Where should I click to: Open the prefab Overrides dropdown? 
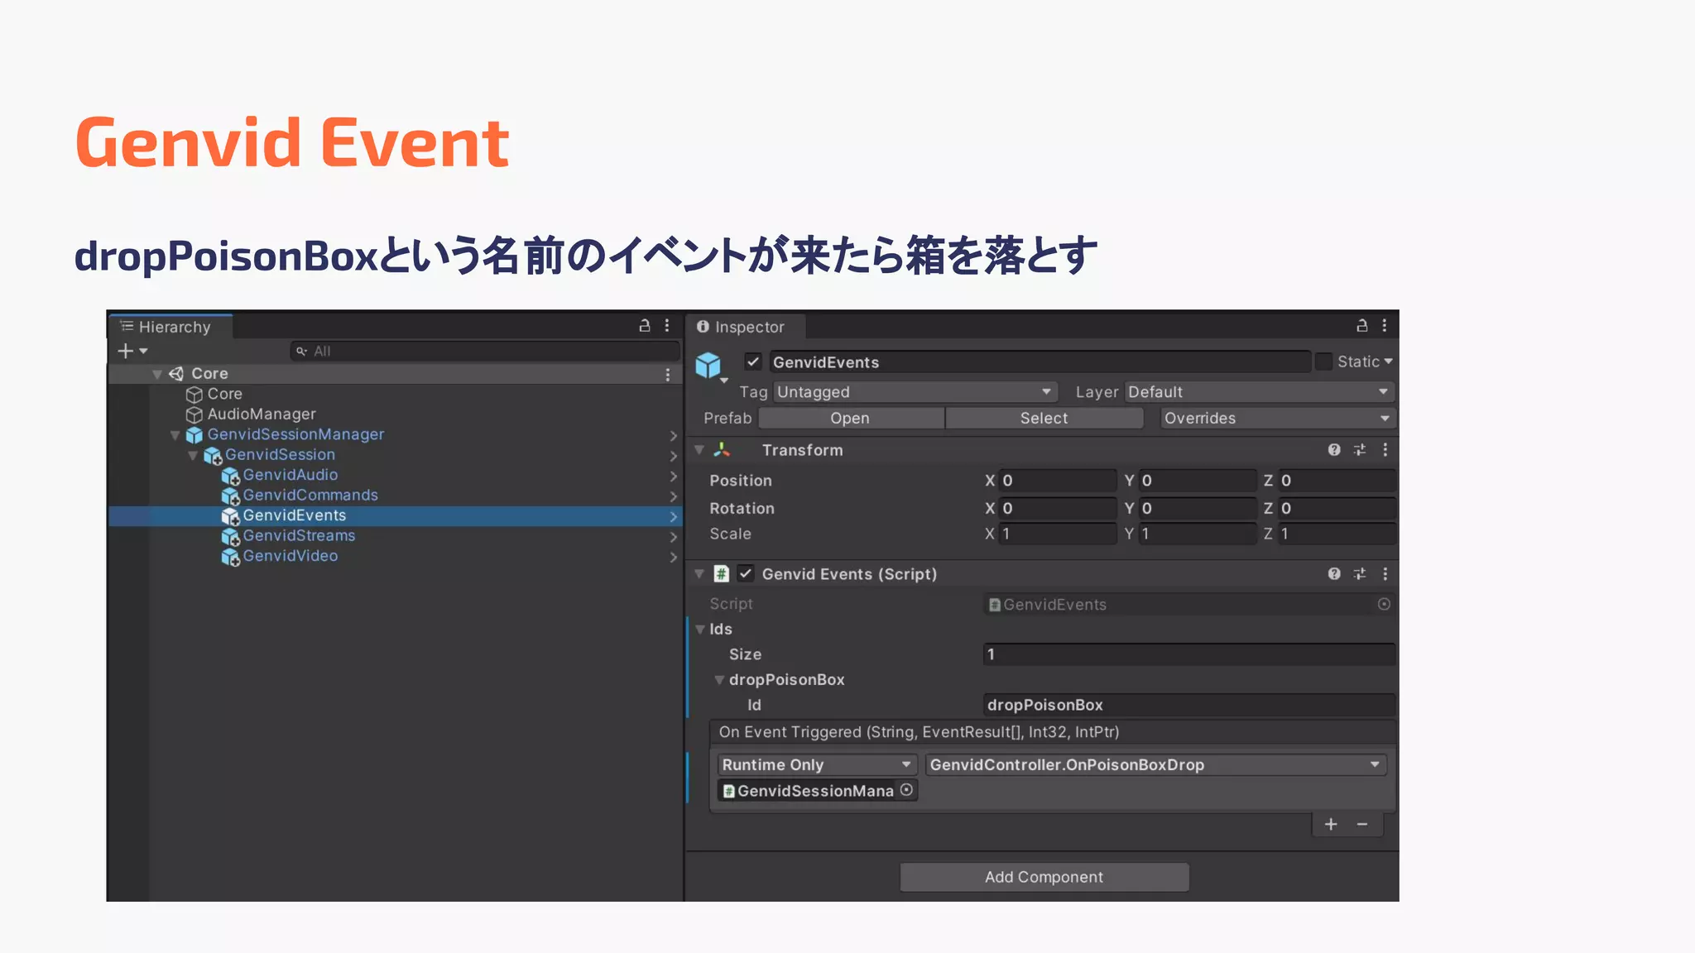coord(1278,419)
